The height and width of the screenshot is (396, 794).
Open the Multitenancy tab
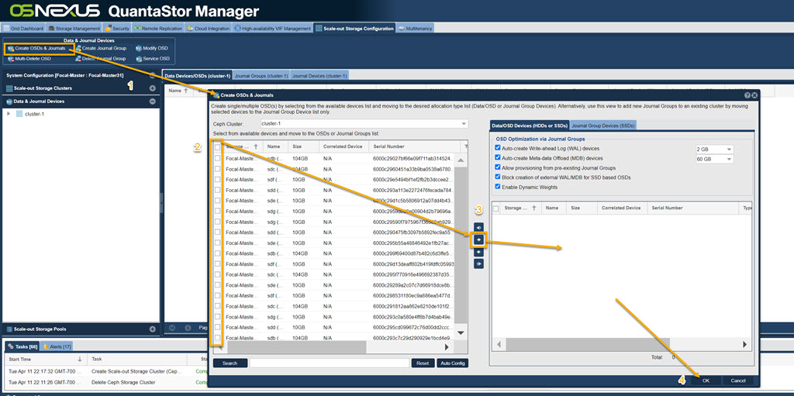tap(415, 29)
